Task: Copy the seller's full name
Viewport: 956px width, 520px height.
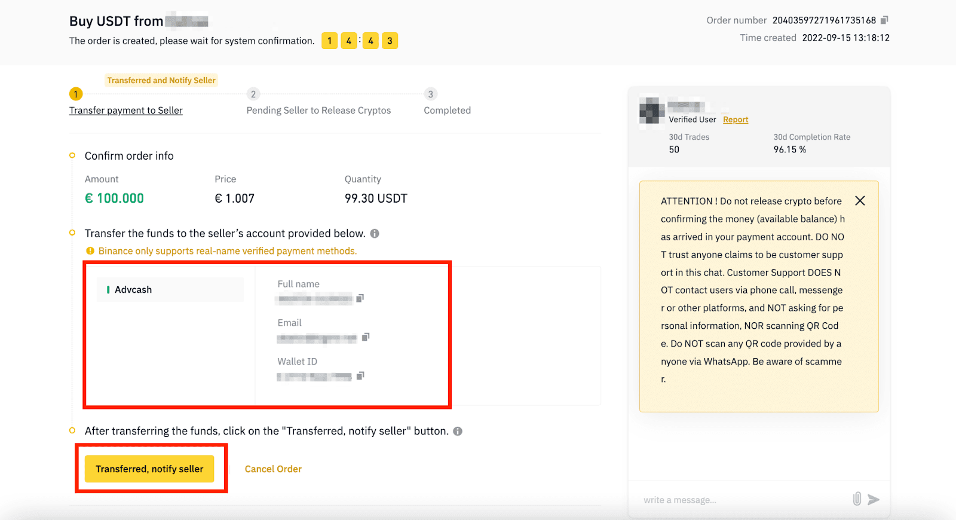Action: click(360, 298)
